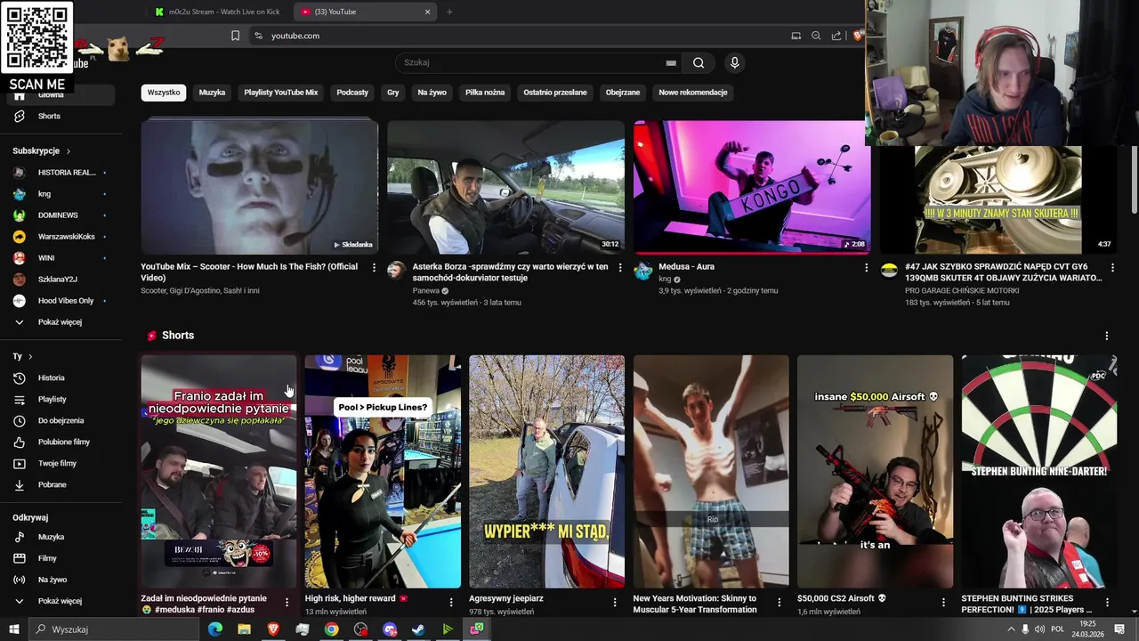Image resolution: width=1139 pixels, height=641 pixels.
Task: Open options menu for Asterka Borza video
Action: point(620,267)
